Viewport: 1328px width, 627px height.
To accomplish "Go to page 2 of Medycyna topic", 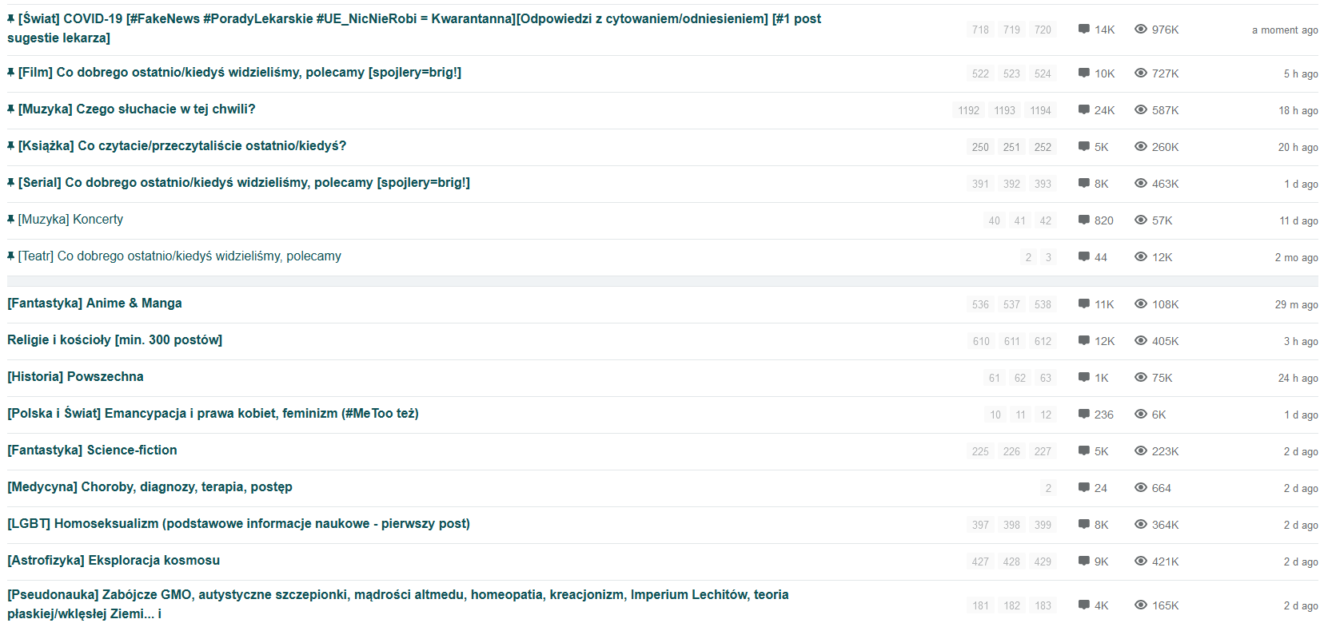I will click(x=1048, y=488).
